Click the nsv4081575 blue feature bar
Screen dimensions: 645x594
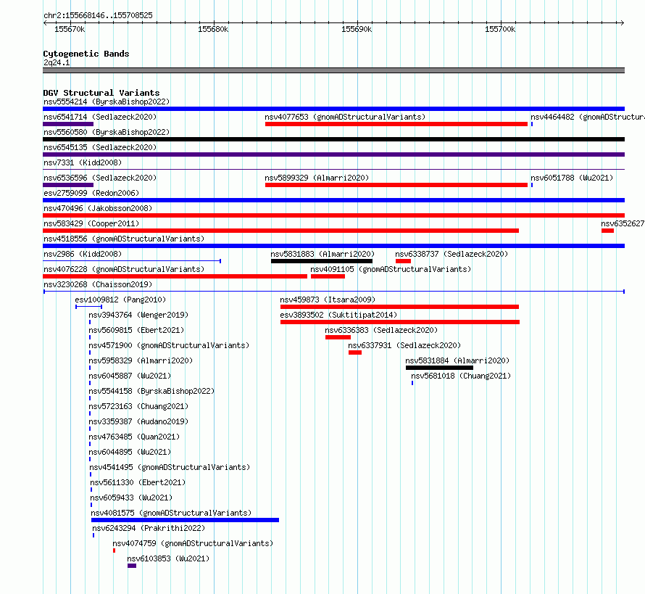click(185, 520)
